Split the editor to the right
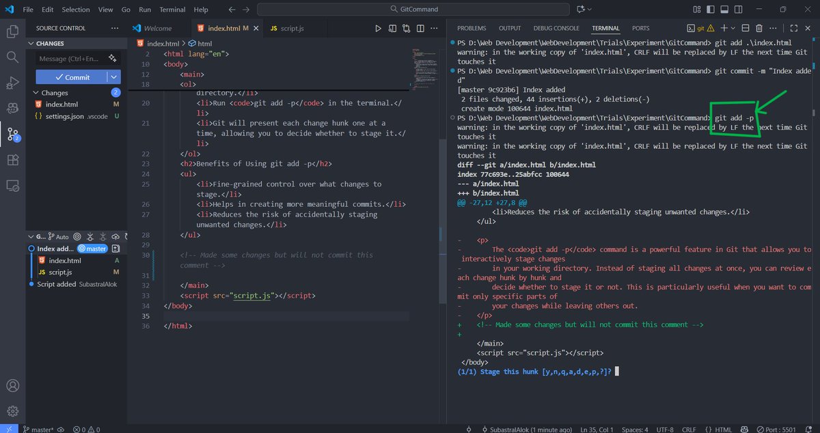This screenshot has width=820, height=433. click(x=420, y=29)
